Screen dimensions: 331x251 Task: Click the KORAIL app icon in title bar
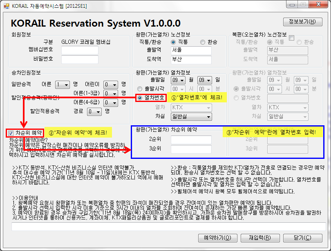click(x=6, y=6)
